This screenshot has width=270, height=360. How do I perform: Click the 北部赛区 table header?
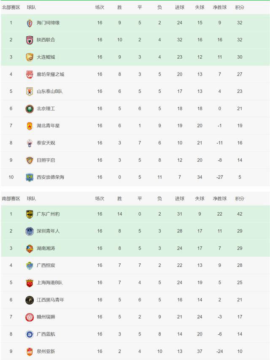click(11, 8)
